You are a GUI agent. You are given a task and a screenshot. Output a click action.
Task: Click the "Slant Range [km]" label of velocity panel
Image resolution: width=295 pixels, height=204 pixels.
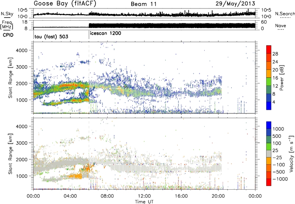[10, 154]
